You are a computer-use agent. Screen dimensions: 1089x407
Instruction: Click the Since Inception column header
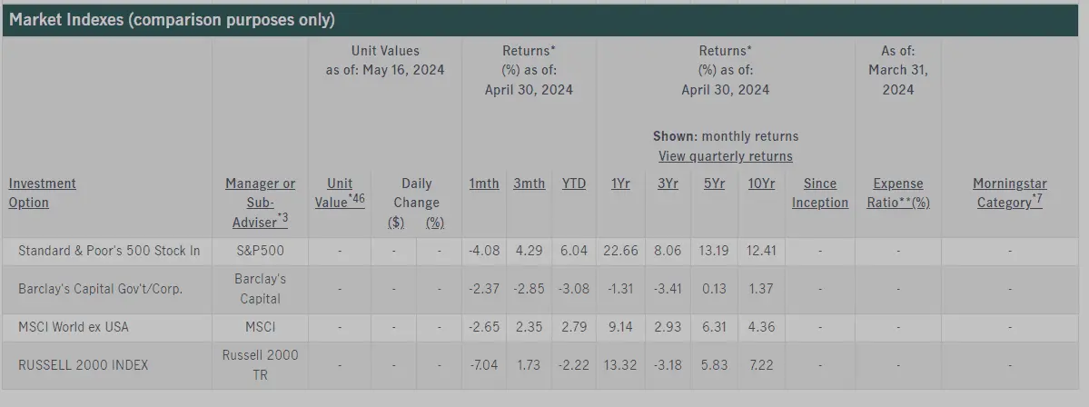tap(819, 193)
